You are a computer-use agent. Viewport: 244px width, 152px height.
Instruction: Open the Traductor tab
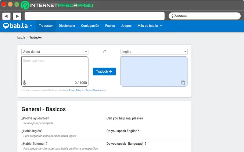46,26
